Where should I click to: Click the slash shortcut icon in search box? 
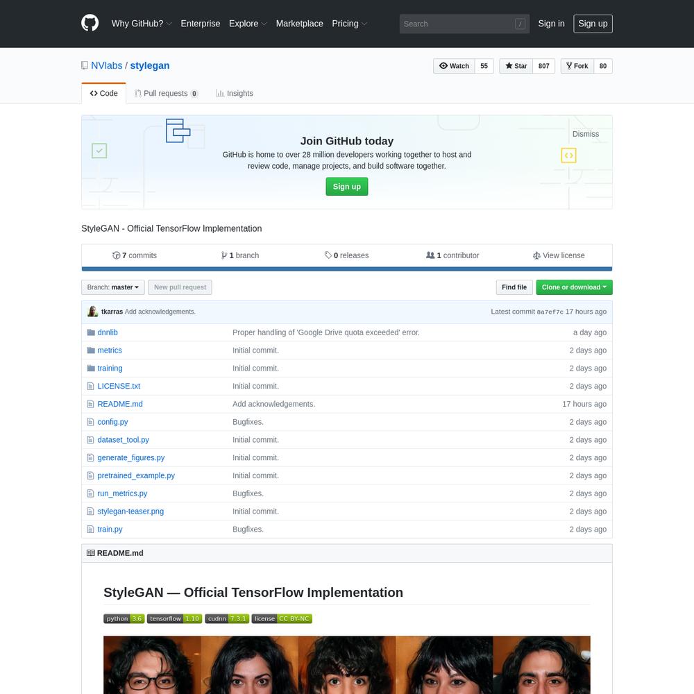coord(520,24)
